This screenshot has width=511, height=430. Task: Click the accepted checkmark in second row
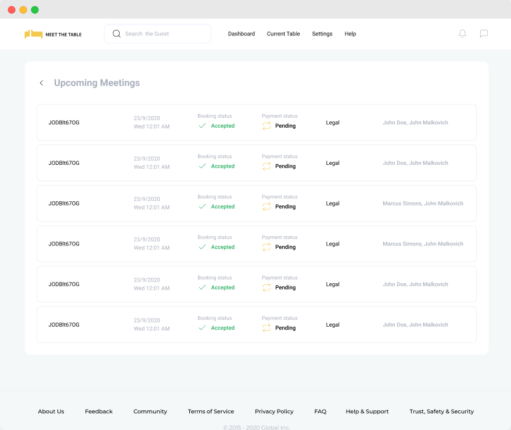tap(202, 166)
